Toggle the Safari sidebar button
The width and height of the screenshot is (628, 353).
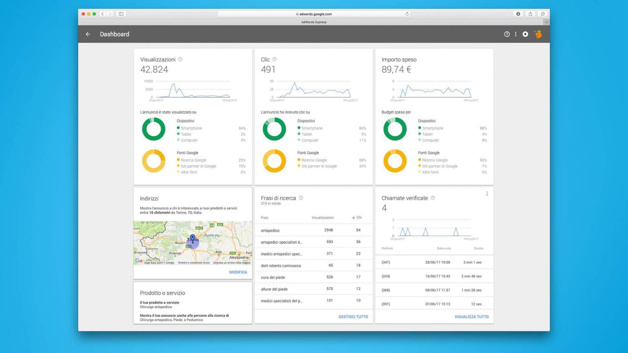pos(121,14)
